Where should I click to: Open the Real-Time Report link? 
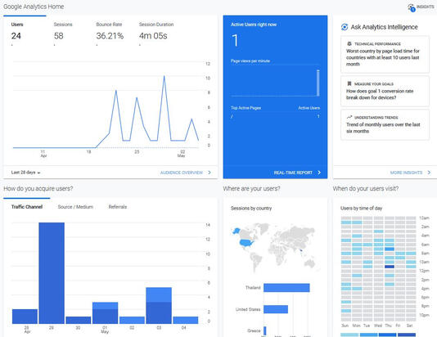click(x=293, y=173)
